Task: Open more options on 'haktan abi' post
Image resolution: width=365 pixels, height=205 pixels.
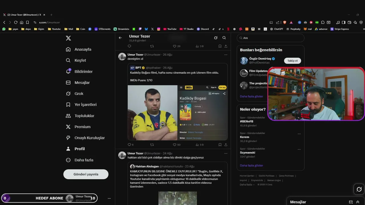Action: (x=226, y=153)
